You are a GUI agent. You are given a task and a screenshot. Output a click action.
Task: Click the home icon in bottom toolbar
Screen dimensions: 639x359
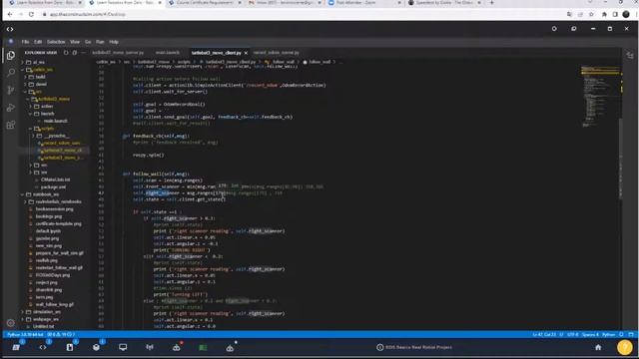(598, 347)
